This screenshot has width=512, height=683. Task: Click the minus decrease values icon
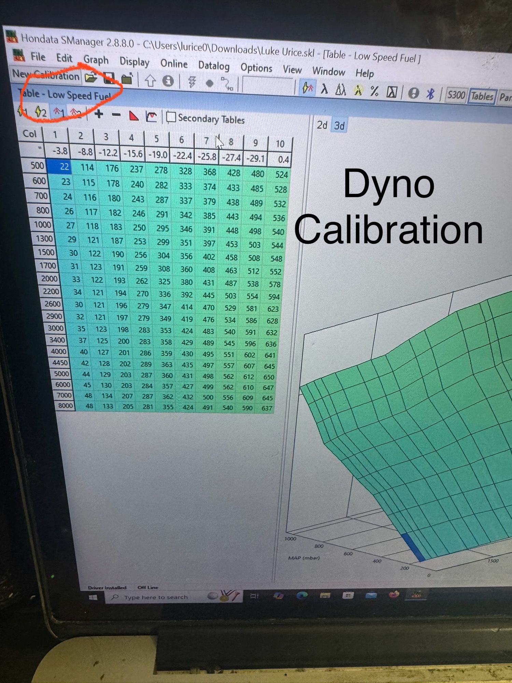click(x=116, y=115)
